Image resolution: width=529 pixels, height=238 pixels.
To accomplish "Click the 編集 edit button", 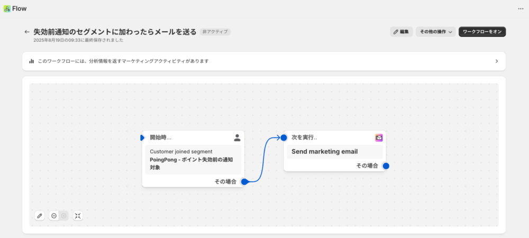I will [401, 32].
